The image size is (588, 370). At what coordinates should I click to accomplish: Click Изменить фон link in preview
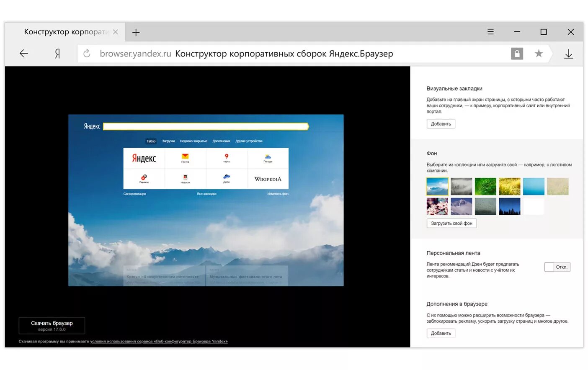point(278,194)
